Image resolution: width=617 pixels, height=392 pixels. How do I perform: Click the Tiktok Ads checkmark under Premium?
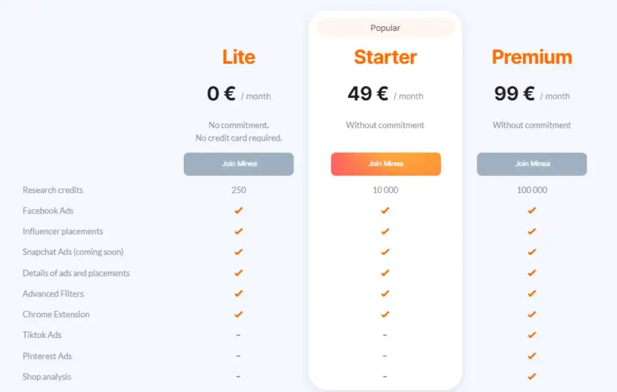[x=531, y=335]
